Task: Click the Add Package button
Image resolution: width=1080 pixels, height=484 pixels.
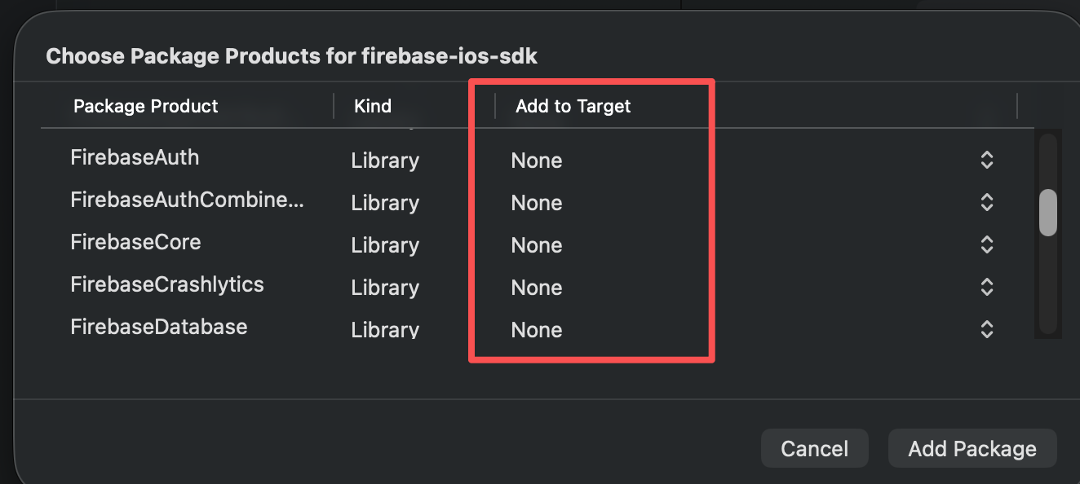Action: [972, 448]
